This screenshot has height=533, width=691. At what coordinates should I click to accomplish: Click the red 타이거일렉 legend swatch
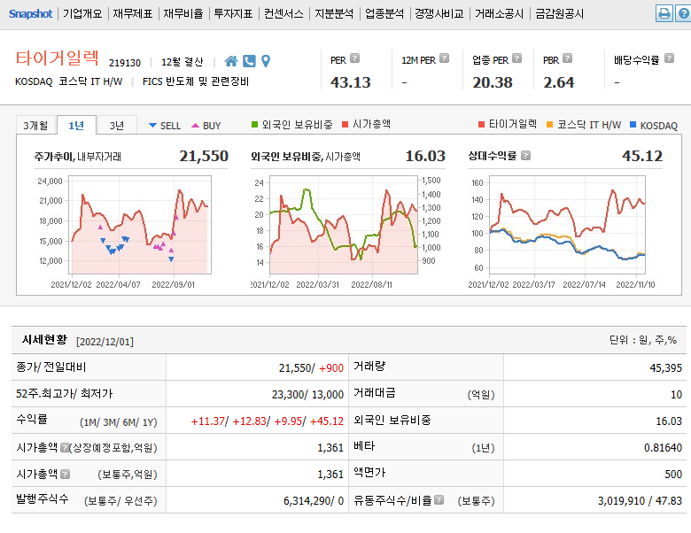[481, 124]
